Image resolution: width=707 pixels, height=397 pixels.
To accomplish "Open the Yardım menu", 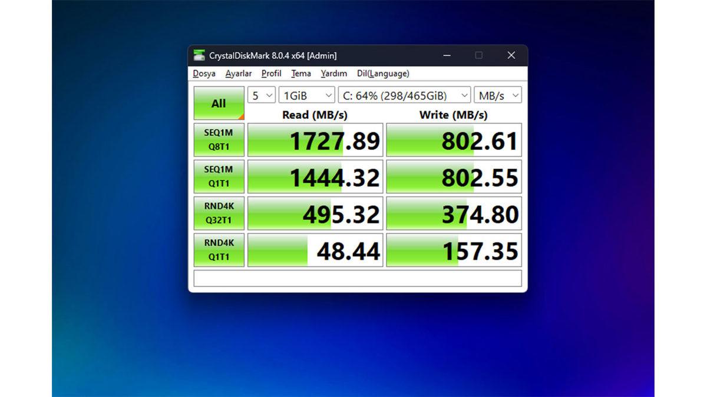I will [334, 74].
